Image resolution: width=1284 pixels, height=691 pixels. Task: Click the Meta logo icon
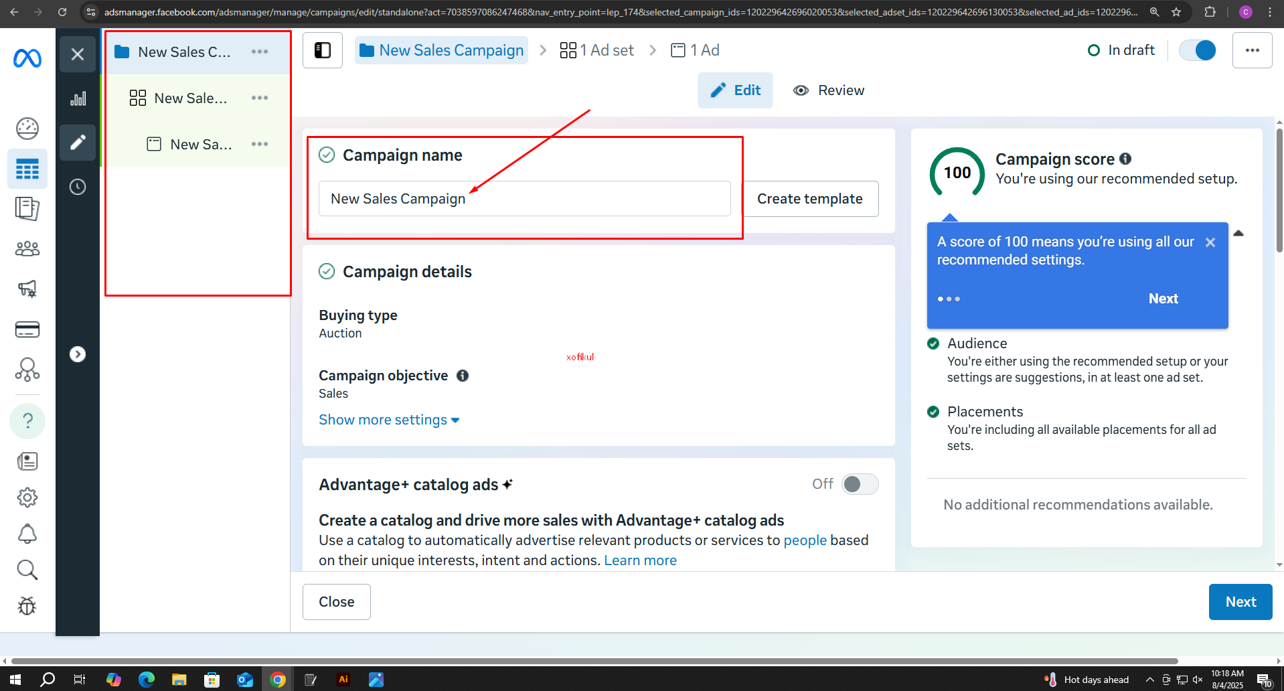coord(27,59)
